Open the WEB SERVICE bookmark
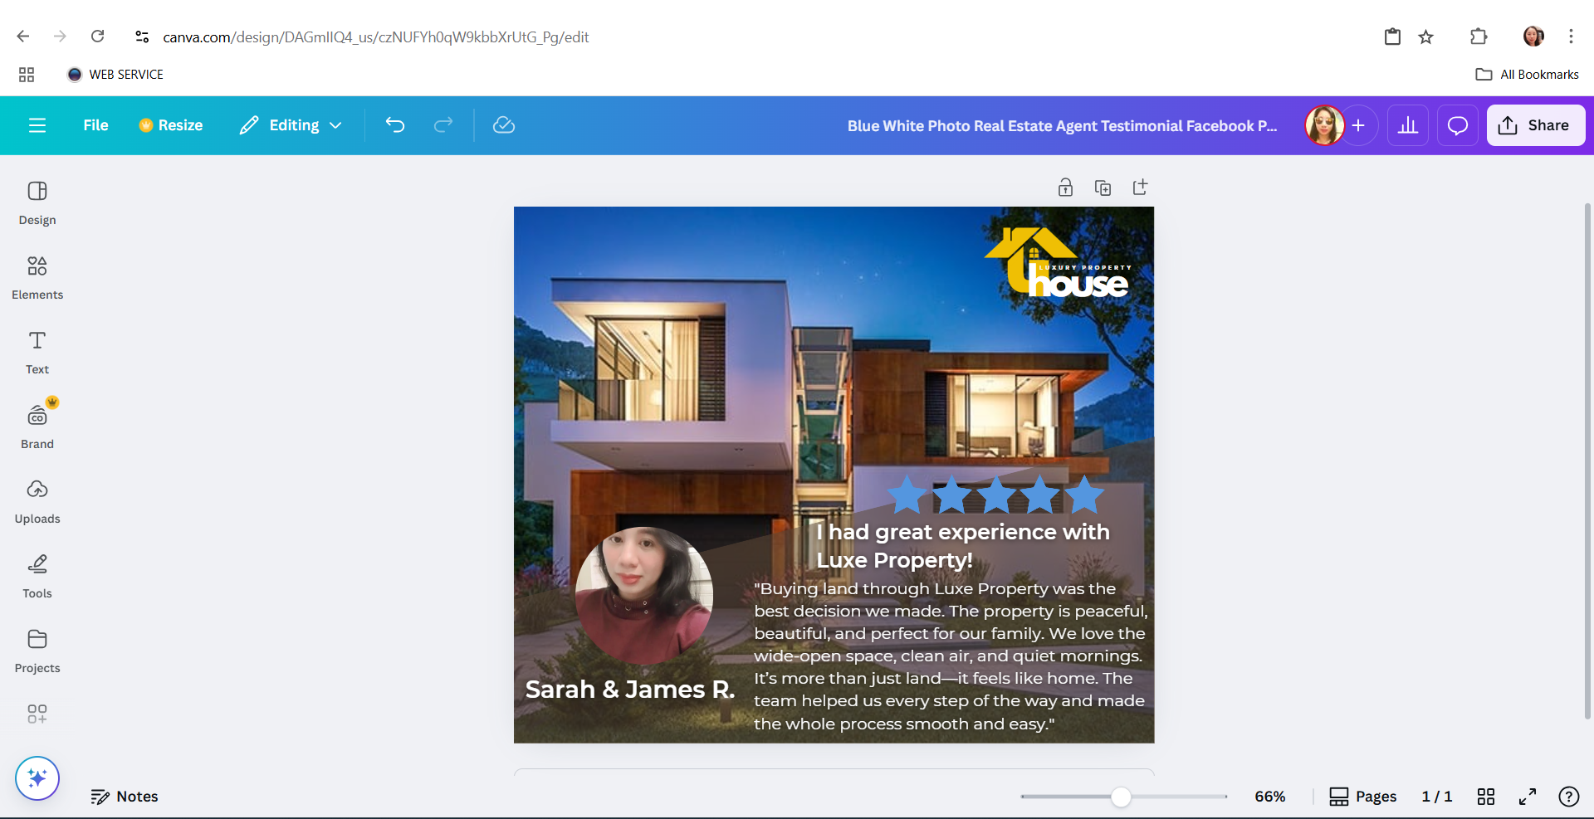Image resolution: width=1594 pixels, height=819 pixels. (x=115, y=75)
